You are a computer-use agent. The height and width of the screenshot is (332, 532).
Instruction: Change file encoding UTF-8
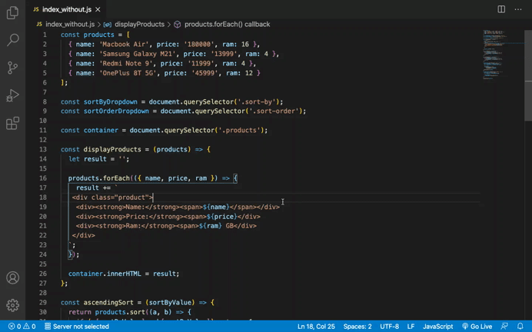click(x=389, y=326)
